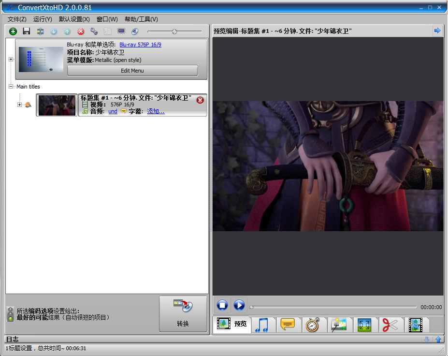Click the monitor preview toolbar icon
The width and height of the screenshot is (448, 356).
coord(121,31)
